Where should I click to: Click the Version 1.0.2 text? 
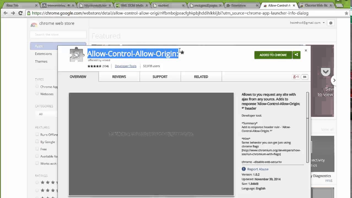(x=251, y=174)
